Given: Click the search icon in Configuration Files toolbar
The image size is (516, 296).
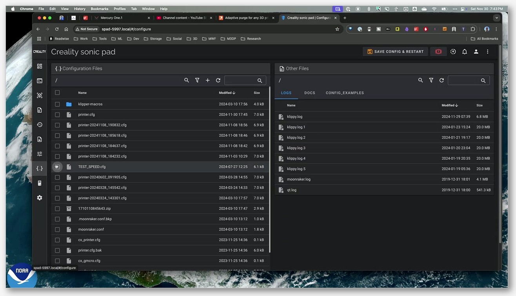Looking at the screenshot, I should pyautogui.click(x=187, y=80).
